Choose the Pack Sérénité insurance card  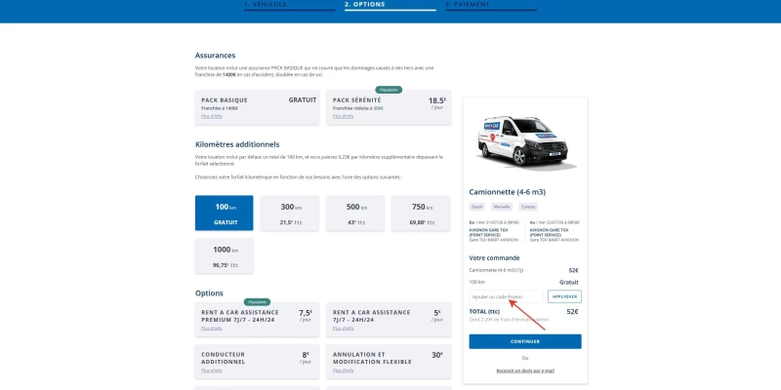coord(389,107)
